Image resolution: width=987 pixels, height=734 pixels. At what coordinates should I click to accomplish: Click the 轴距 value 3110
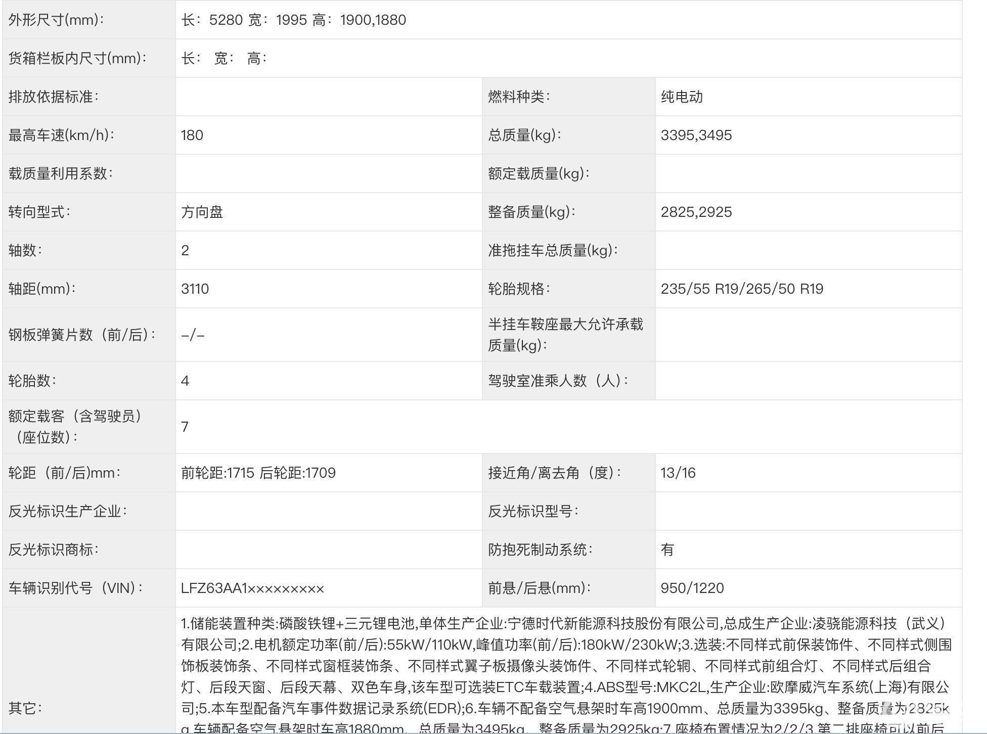[195, 289]
